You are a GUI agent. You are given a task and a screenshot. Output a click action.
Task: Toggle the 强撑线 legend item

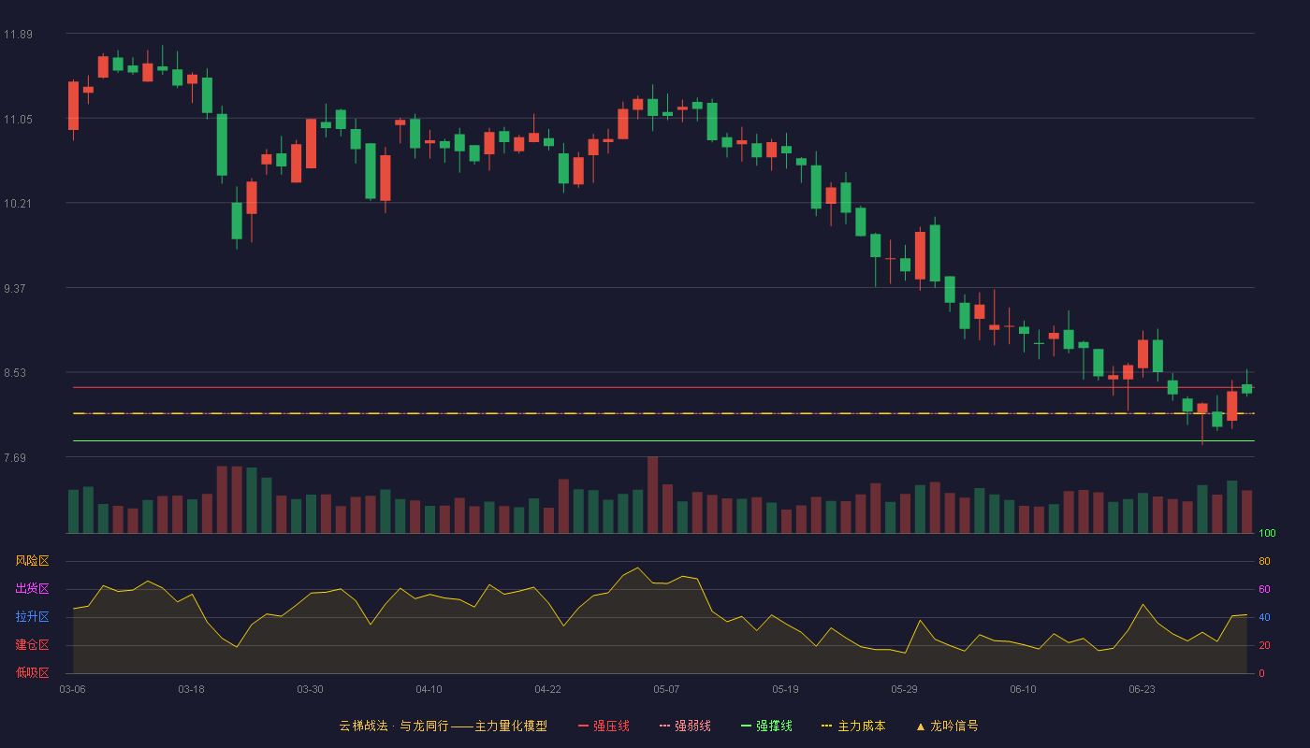(x=766, y=726)
